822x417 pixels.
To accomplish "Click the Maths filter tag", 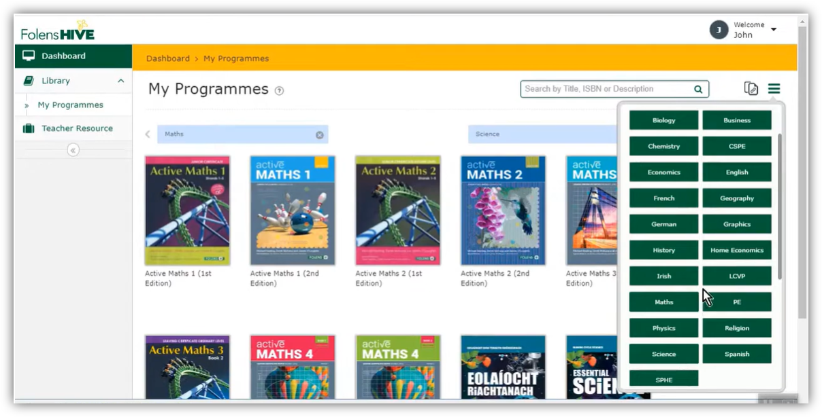I will tap(243, 134).
